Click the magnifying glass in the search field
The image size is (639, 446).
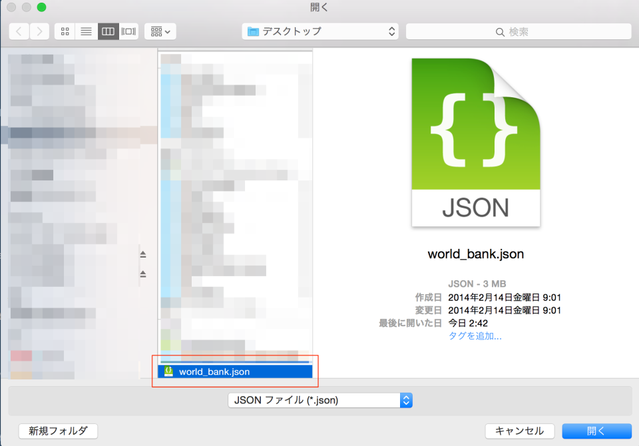click(x=500, y=31)
